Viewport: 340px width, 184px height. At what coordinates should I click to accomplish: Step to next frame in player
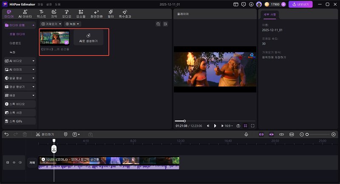(222, 126)
